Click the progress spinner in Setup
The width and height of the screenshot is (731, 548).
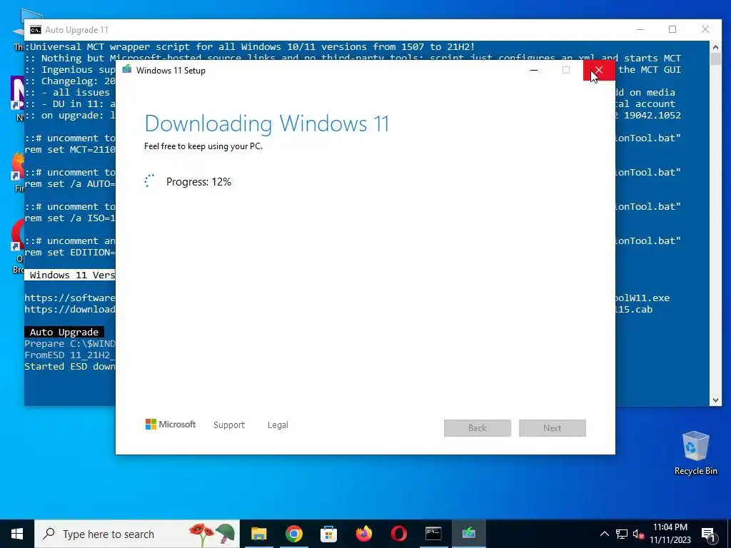149,181
